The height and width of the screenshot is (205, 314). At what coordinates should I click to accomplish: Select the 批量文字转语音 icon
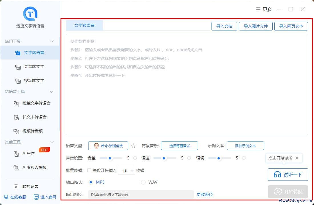pos(17,103)
